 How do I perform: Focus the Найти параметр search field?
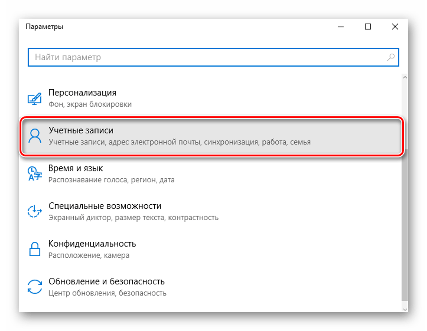click(x=208, y=57)
